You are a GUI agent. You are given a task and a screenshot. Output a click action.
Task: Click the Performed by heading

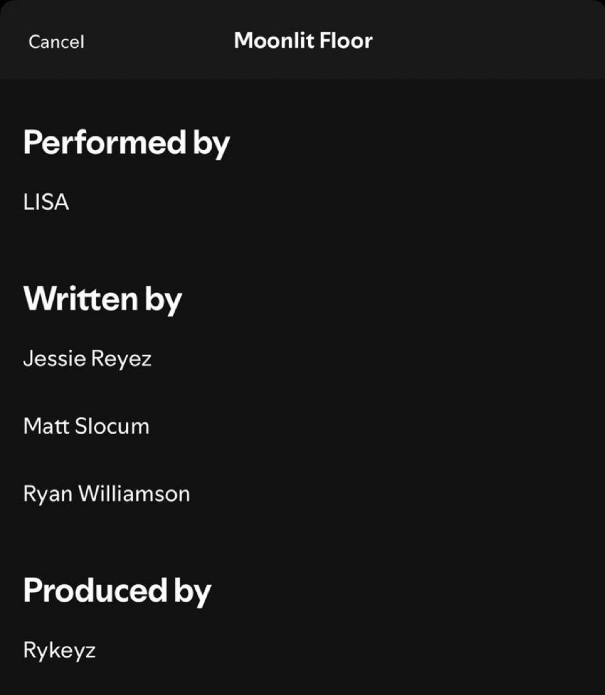(x=126, y=143)
